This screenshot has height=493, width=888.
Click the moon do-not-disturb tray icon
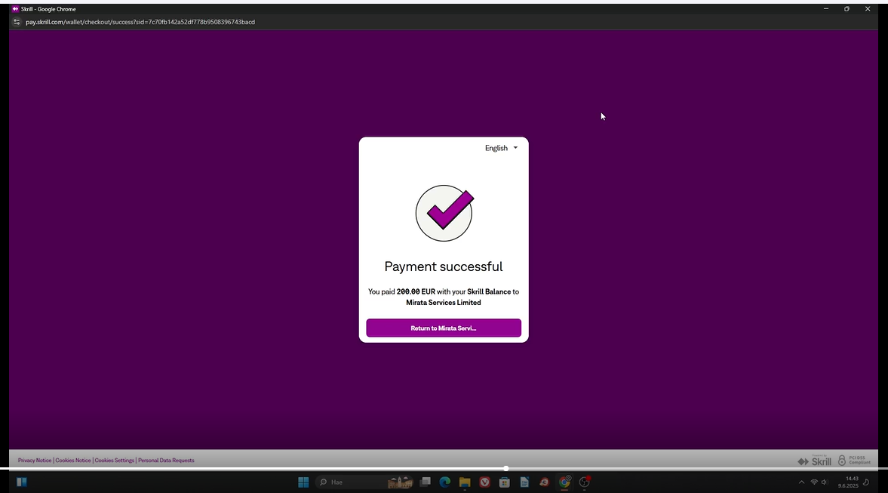tap(866, 482)
